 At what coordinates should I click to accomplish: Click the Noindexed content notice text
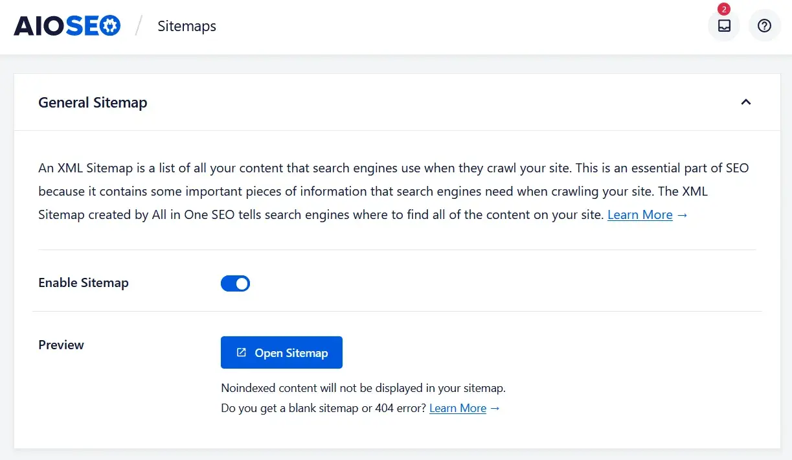pos(363,388)
